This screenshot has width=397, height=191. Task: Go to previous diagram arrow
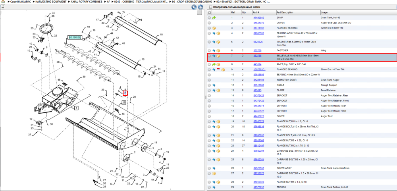pyautogui.click(x=194, y=7)
